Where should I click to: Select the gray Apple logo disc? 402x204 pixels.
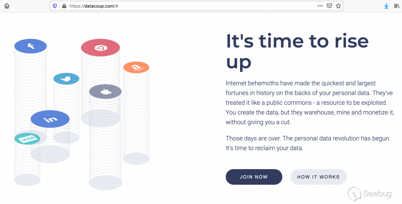point(105,92)
